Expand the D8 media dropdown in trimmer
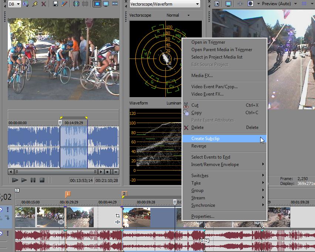 tap(18, 4)
